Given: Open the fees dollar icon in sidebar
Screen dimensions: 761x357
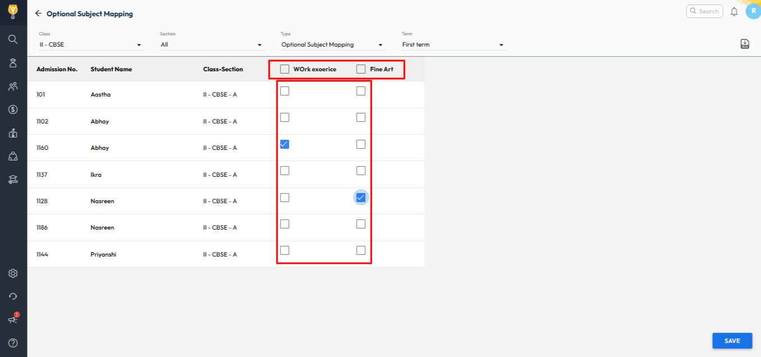Looking at the screenshot, I should tap(13, 109).
